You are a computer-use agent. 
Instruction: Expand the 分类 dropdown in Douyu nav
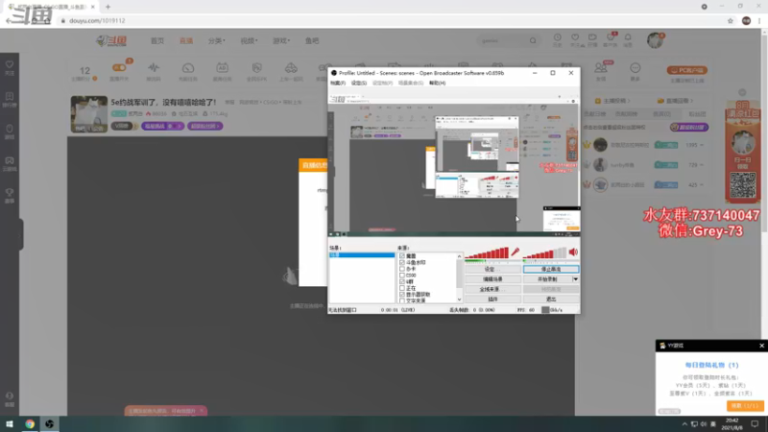pyautogui.click(x=217, y=40)
